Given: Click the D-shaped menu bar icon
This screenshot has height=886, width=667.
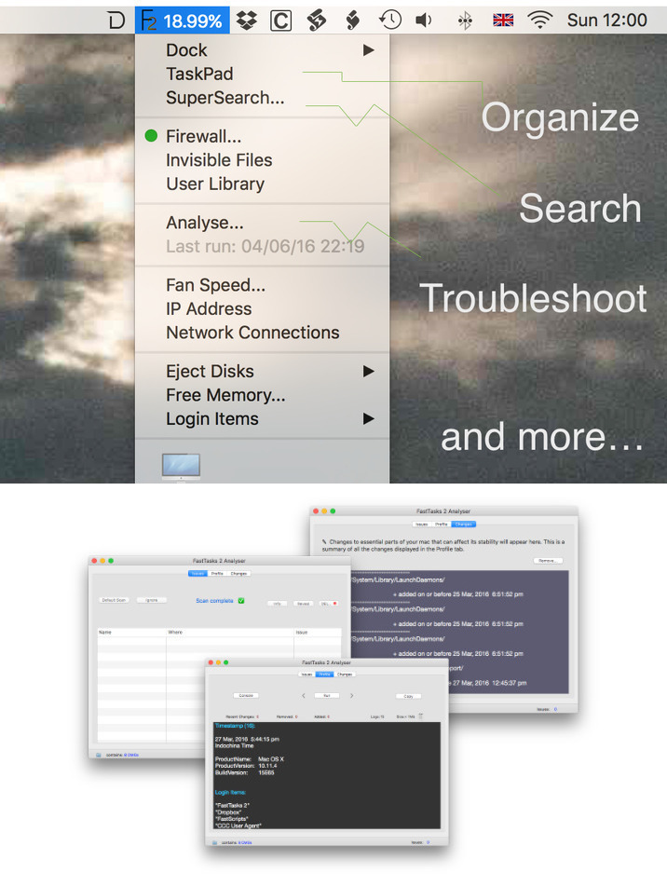Looking at the screenshot, I should (116, 20).
